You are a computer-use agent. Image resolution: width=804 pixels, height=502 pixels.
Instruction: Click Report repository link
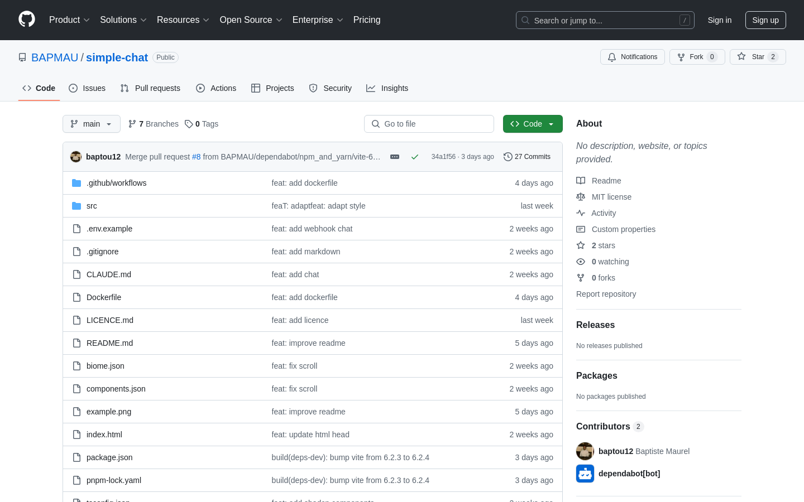coord(606,294)
